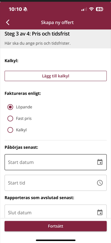This screenshot has height=243, width=111.
Task: Tap the iOS home indicator bar
Action: [x=55, y=240]
